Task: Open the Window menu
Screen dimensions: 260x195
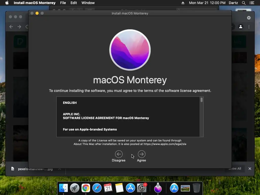Action: pyautogui.click(x=88, y=3)
